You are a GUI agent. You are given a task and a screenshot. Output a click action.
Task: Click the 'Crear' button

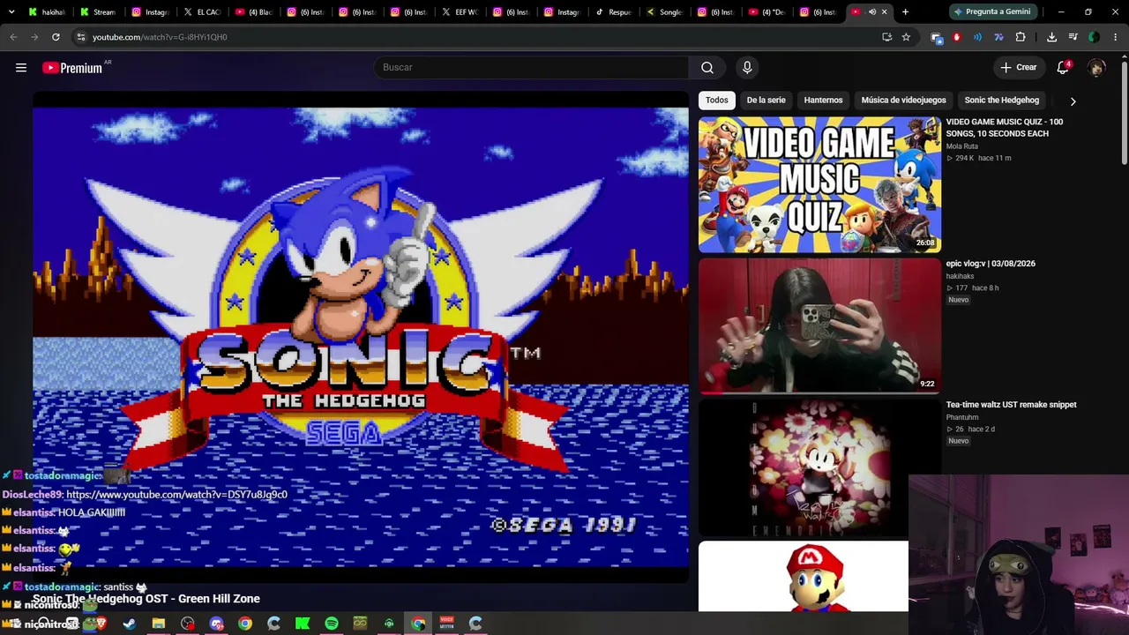[1018, 68]
